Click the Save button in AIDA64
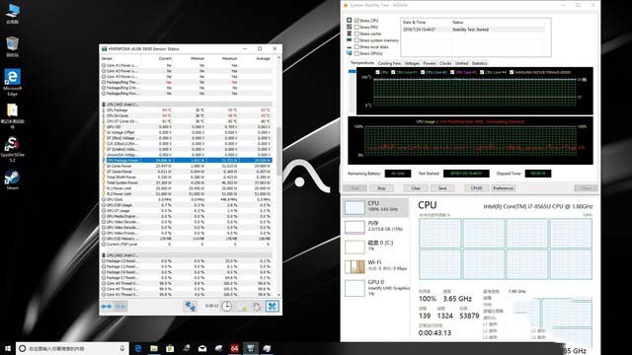The height and width of the screenshot is (355, 632). (x=442, y=188)
